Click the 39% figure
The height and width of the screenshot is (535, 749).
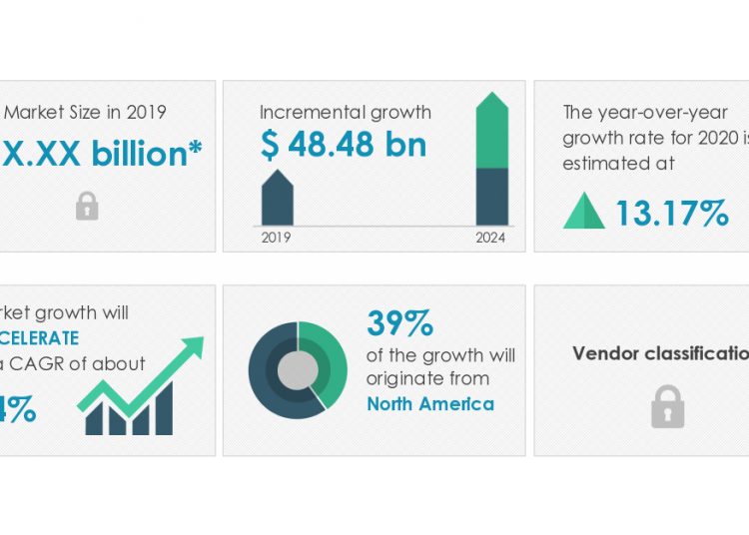pos(399,323)
